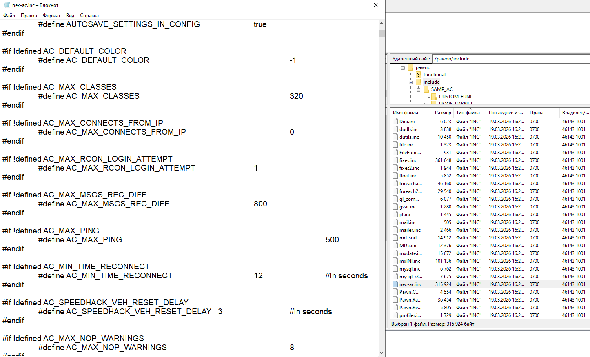Open the Справка menu
590x357 pixels.
(x=89, y=16)
